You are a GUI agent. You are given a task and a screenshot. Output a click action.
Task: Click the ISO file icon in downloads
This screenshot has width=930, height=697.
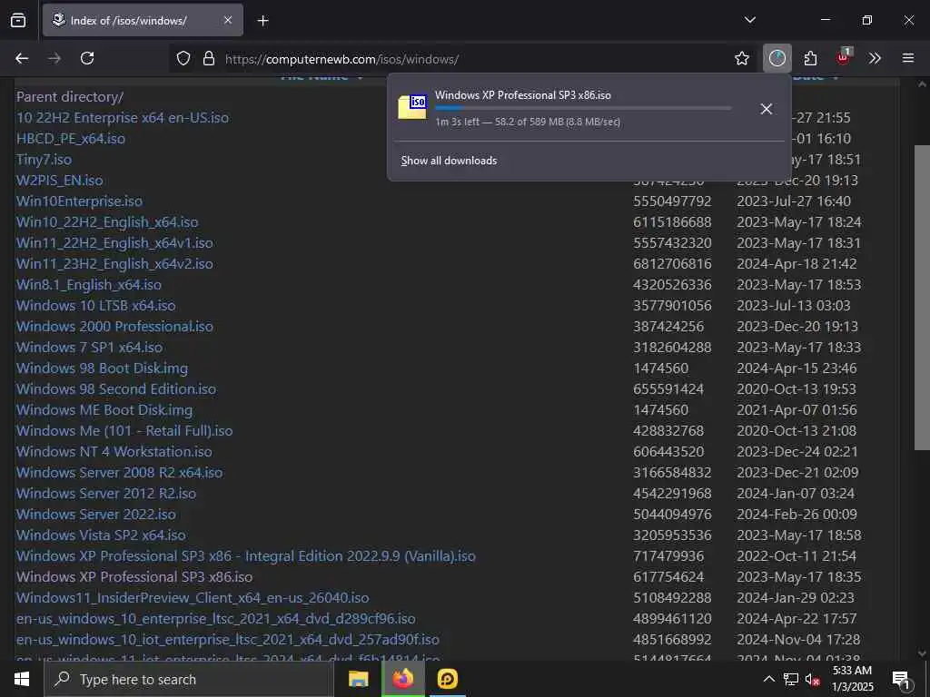412,107
